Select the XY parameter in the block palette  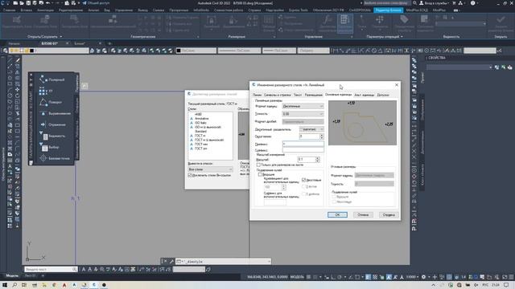point(47,91)
